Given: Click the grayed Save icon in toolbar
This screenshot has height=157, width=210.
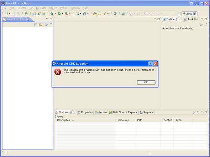Looking at the screenshot, I should (x=14, y=14).
